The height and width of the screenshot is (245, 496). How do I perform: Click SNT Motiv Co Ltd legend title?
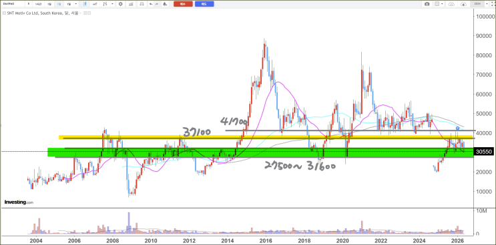[42, 13]
